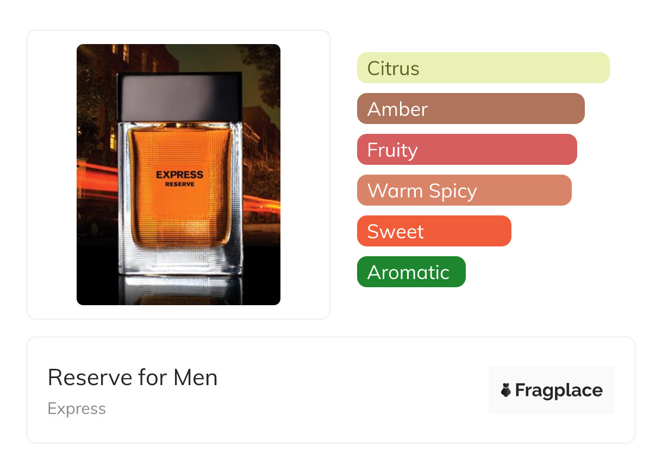Image resolution: width=662 pixels, height=470 pixels.
Task: Click the black bottle cap in photo
Action: click(x=179, y=96)
